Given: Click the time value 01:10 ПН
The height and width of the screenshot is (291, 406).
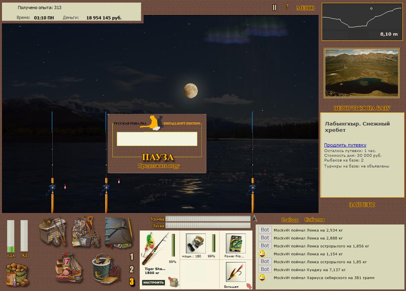Looking at the screenshot, I should point(44,18).
